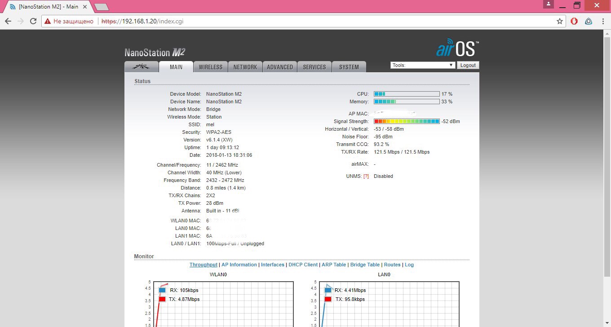The height and width of the screenshot is (327, 611).
Task: Click the Memory usage bar
Action: [407, 102]
